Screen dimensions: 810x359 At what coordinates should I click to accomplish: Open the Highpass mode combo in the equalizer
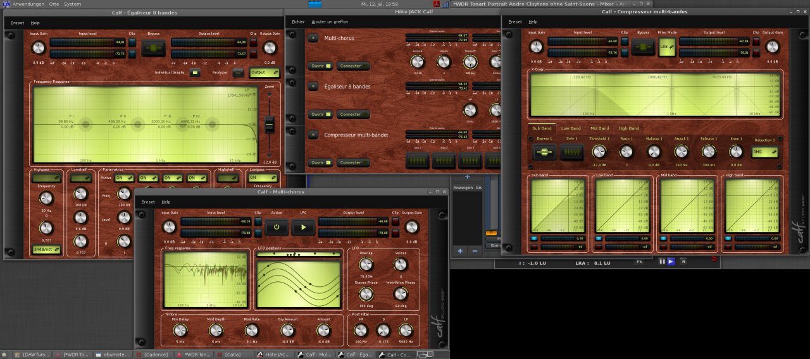pyautogui.click(x=46, y=178)
